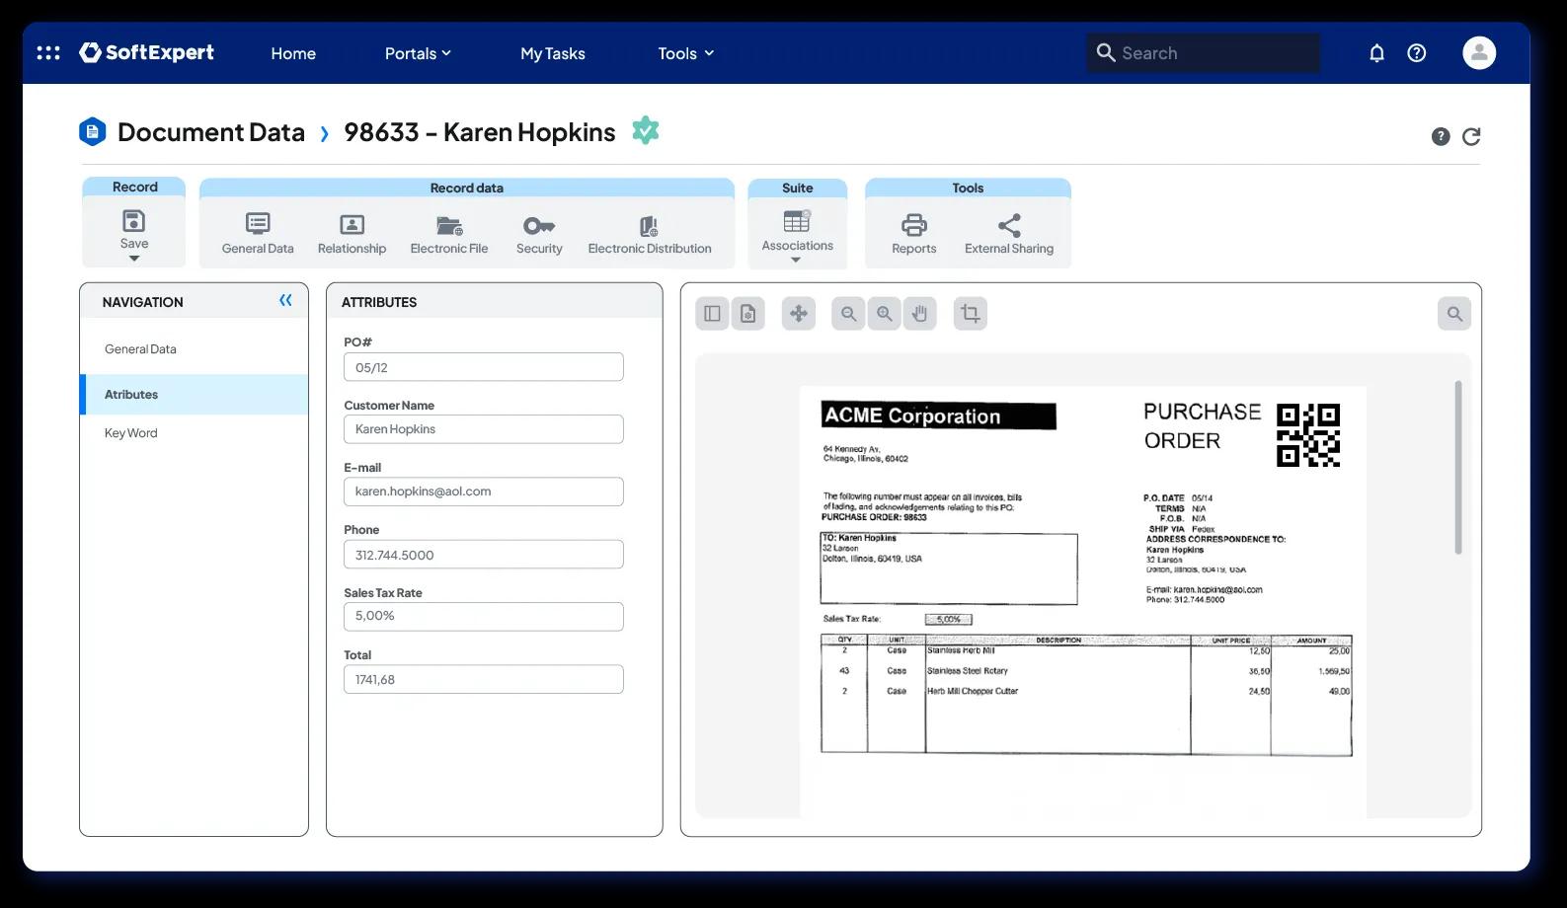Click the document page settings icon

(748, 314)
